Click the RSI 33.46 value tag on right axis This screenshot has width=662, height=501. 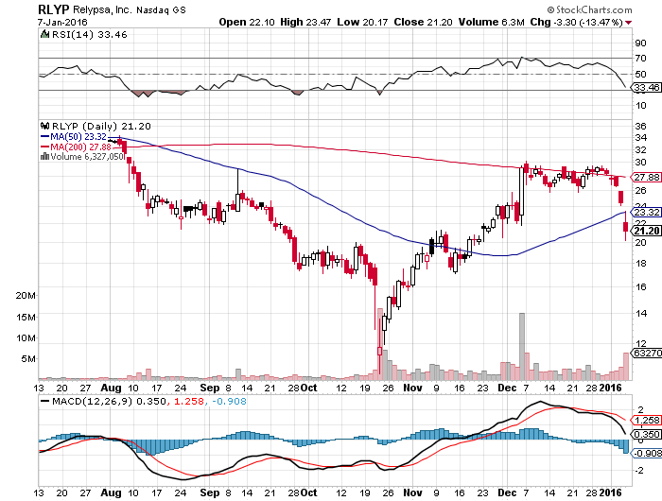tap(646, 87)
